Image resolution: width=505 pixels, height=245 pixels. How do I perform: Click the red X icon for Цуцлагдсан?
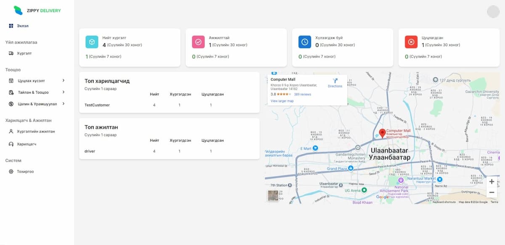(411, 42)
